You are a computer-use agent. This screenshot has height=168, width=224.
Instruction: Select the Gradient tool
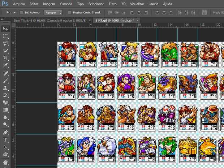point(5,110)
